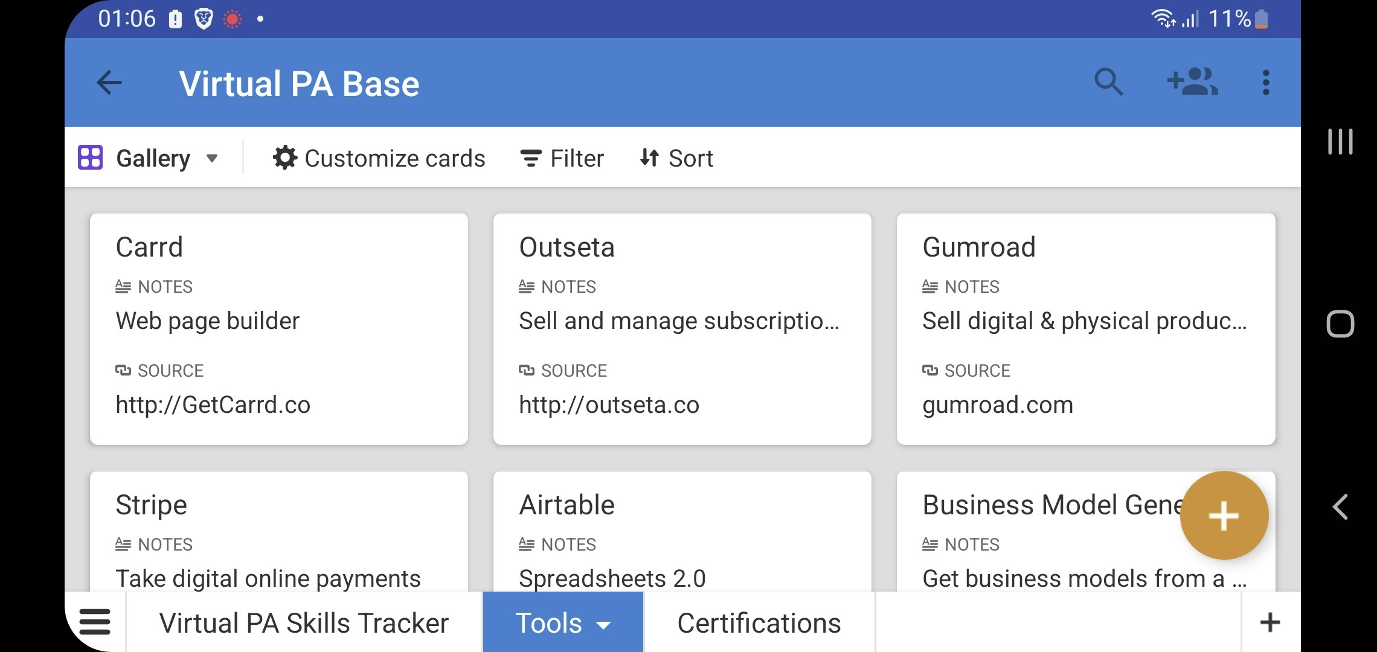Open the Filter options

pyautogui.click(x=562, y=158)
